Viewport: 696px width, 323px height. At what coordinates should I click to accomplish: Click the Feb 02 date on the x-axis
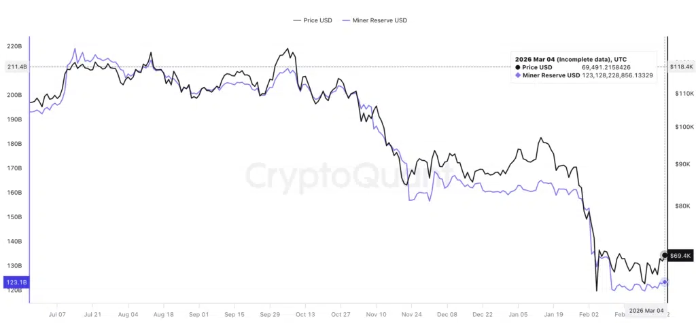click(589, 315)
